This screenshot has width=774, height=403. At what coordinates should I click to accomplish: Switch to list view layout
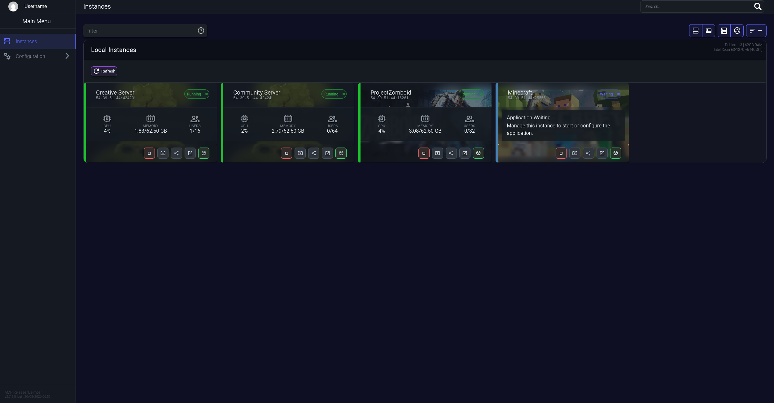709,31
